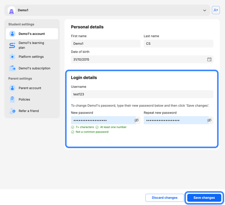
Task: Click the First name field
Action: click(105, 44)
